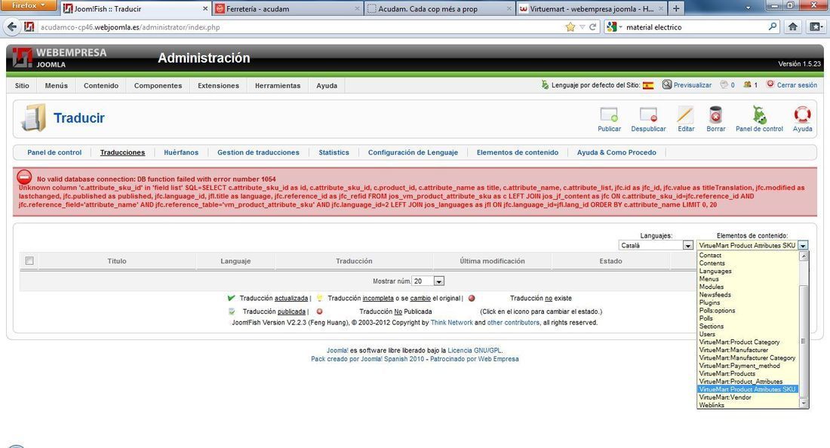
Task: Open the Extensiones menu
Action: click(218, 85)
